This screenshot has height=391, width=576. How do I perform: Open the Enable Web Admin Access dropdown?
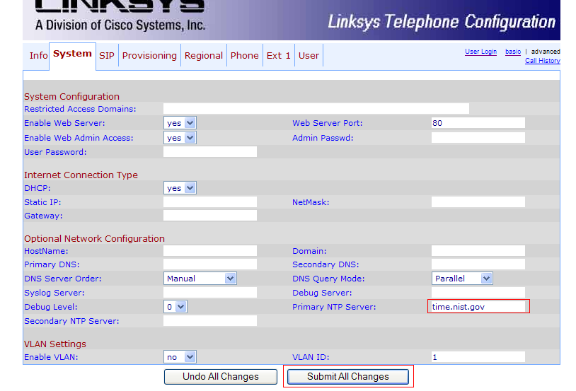click(180, 138)
